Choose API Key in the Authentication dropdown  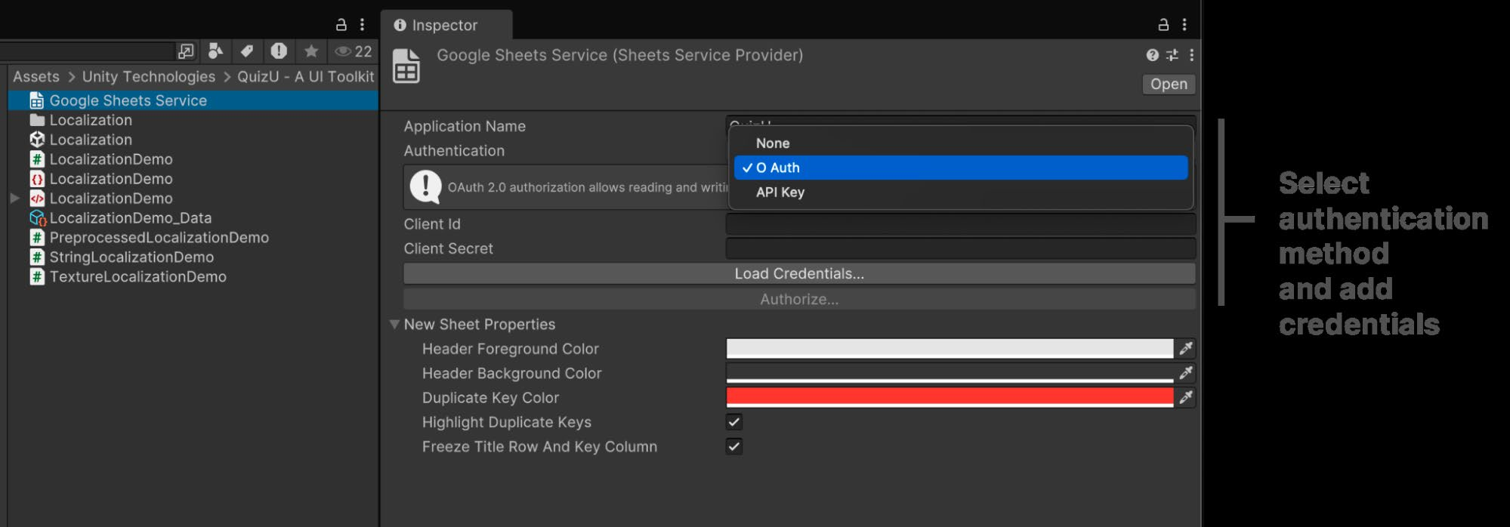pos(961,193)
